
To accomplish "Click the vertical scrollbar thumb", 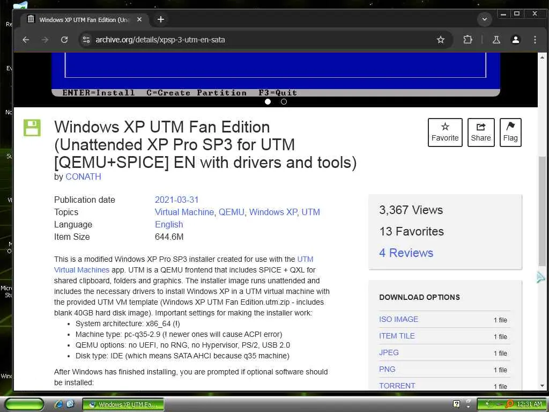I will pos(542,210).
